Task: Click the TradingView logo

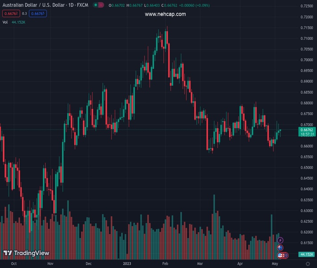Action: 26,253
